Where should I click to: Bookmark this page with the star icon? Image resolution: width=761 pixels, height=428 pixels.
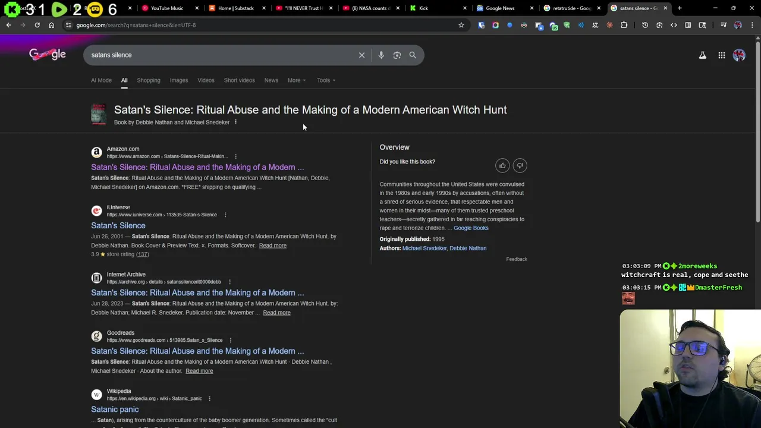[x=461, y=25]
